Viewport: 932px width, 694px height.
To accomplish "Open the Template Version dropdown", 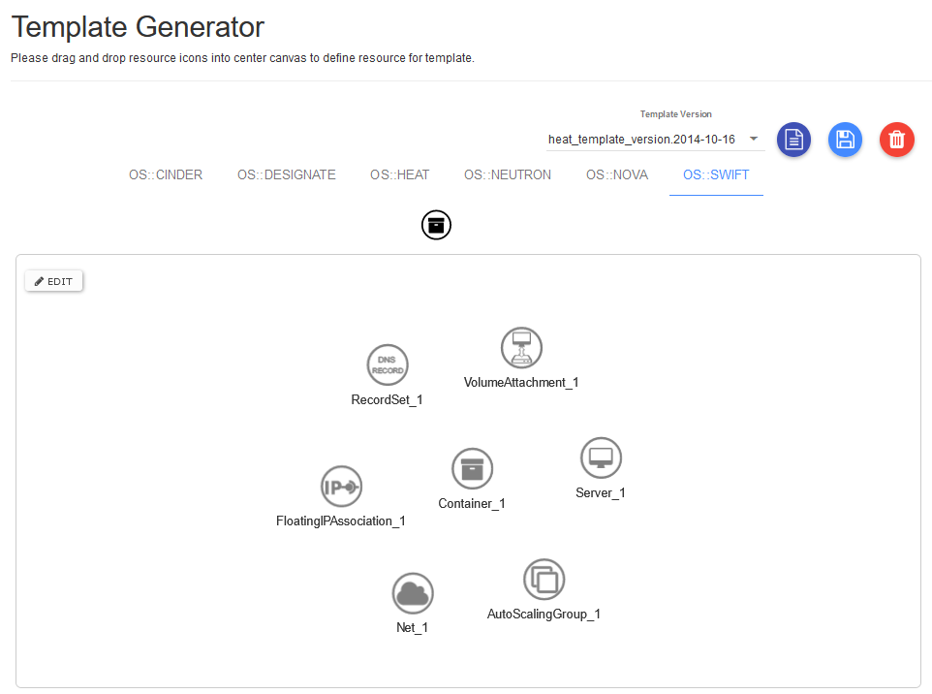I will [x=754, y=139].
